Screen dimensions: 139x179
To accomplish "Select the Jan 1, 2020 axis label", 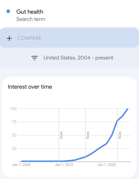I will point(106,165).
